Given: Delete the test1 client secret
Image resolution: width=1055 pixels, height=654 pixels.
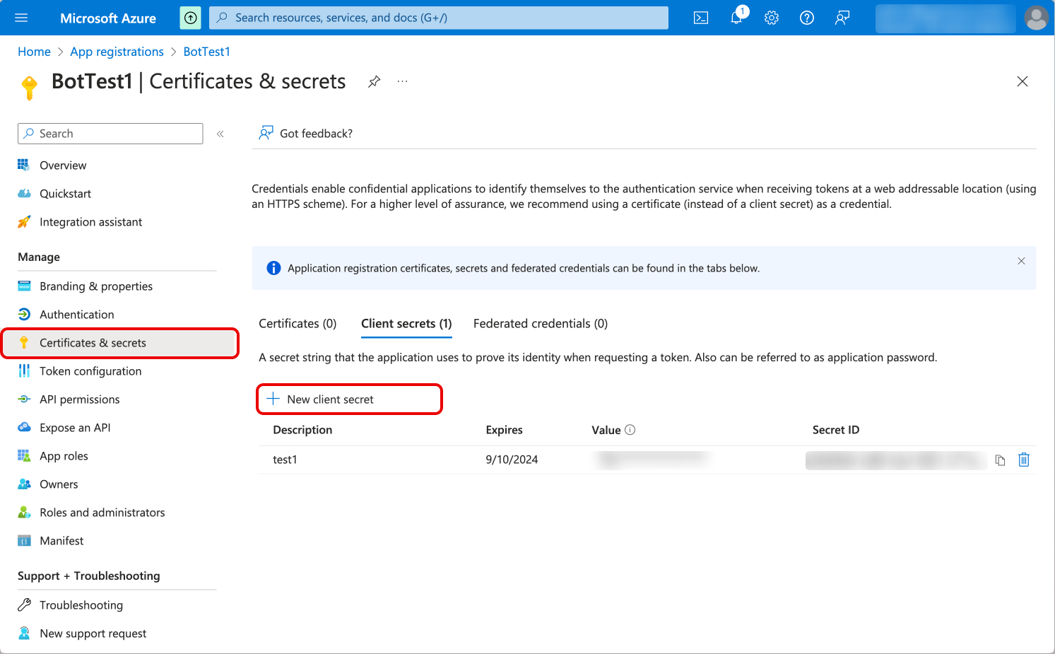Looking at the screenshot, I should coord(1024,460).
